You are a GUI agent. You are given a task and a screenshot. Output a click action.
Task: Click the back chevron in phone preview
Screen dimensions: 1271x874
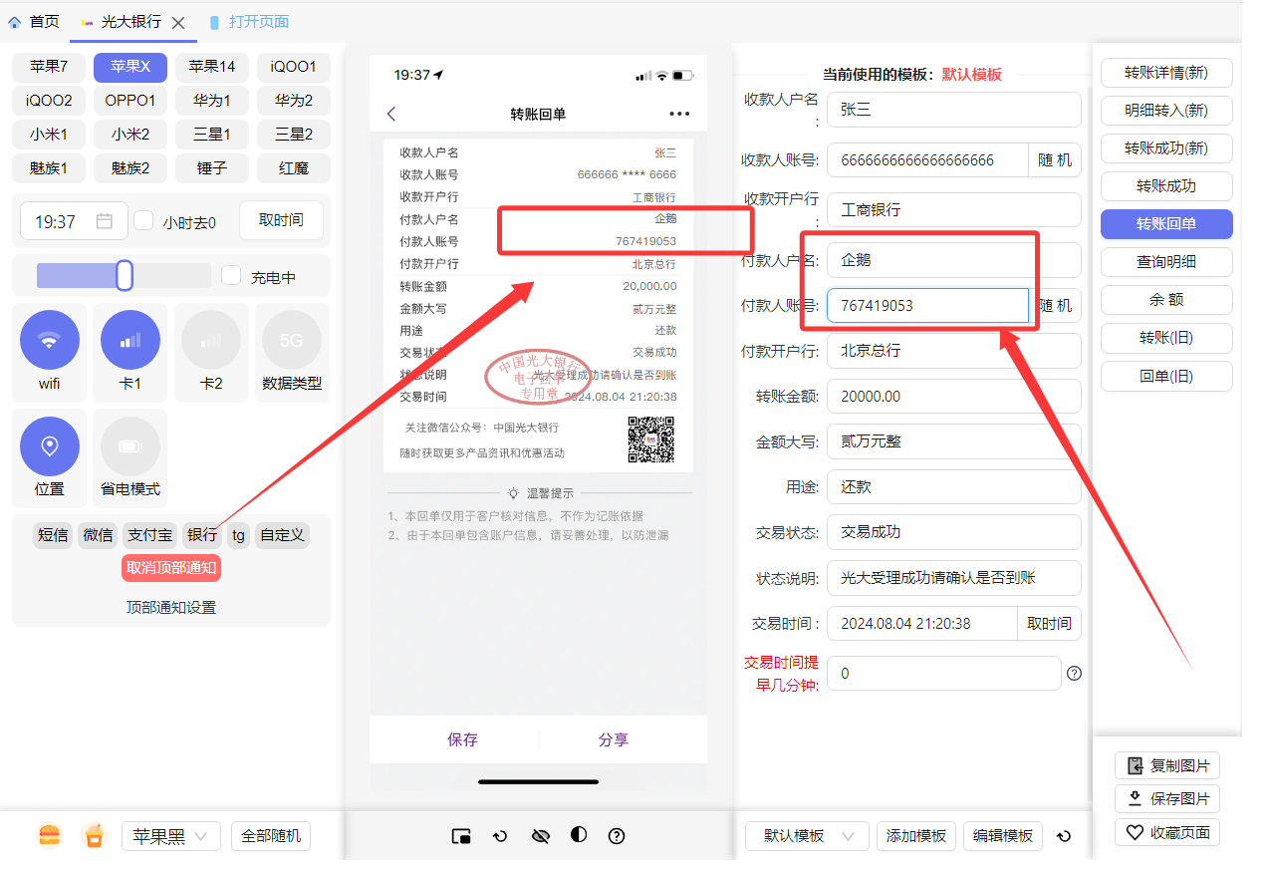click(391, 114)
